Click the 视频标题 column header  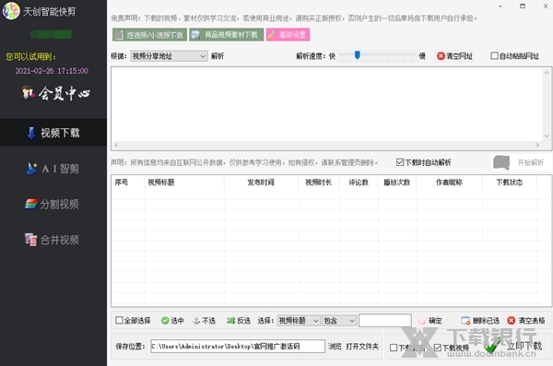160,183
